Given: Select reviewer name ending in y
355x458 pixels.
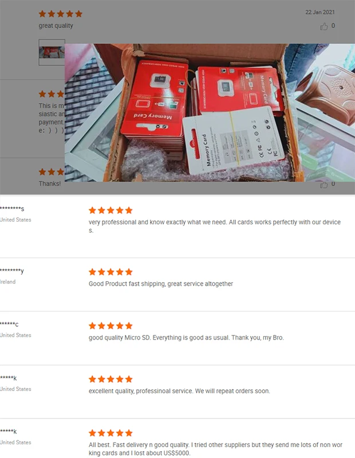Looking at the screenshot, I should [x=12, y=271].
